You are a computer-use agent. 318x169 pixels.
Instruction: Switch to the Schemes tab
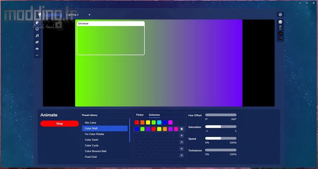pyautogui.click(x=154, y=115)
